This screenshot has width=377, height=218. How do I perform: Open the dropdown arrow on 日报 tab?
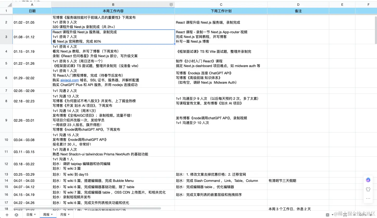pyautogui.click(x=35, y=215)
